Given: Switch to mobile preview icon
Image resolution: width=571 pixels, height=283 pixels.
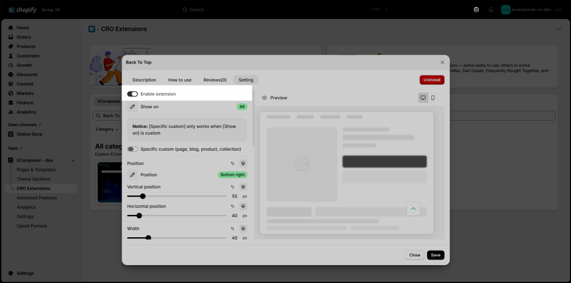Looking at the screenshot, I should coord(433,98).
